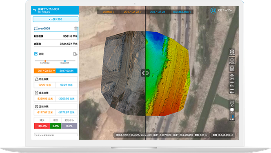Open the orange 2017-02-23 dropdown in sidebar
271x153 pixels.
[x=45, y=71]
